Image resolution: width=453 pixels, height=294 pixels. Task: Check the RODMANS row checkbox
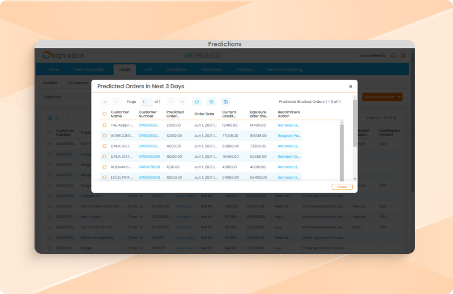[x=105, y=167]
